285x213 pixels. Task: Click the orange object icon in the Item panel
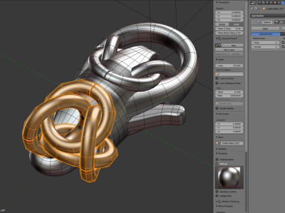[x=217, y=143]
